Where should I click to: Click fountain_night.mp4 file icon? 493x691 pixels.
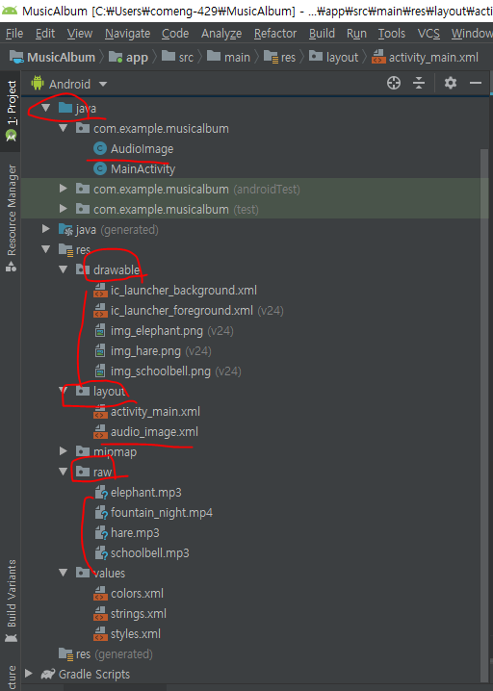tap(101, 513)
